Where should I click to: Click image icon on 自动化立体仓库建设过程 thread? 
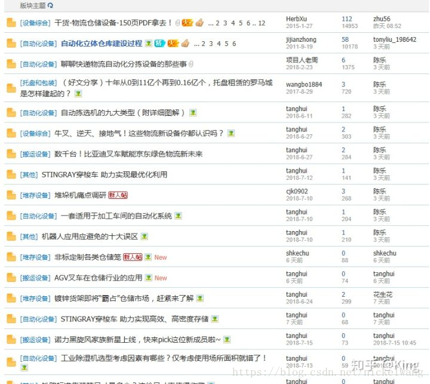coord(148,44)
